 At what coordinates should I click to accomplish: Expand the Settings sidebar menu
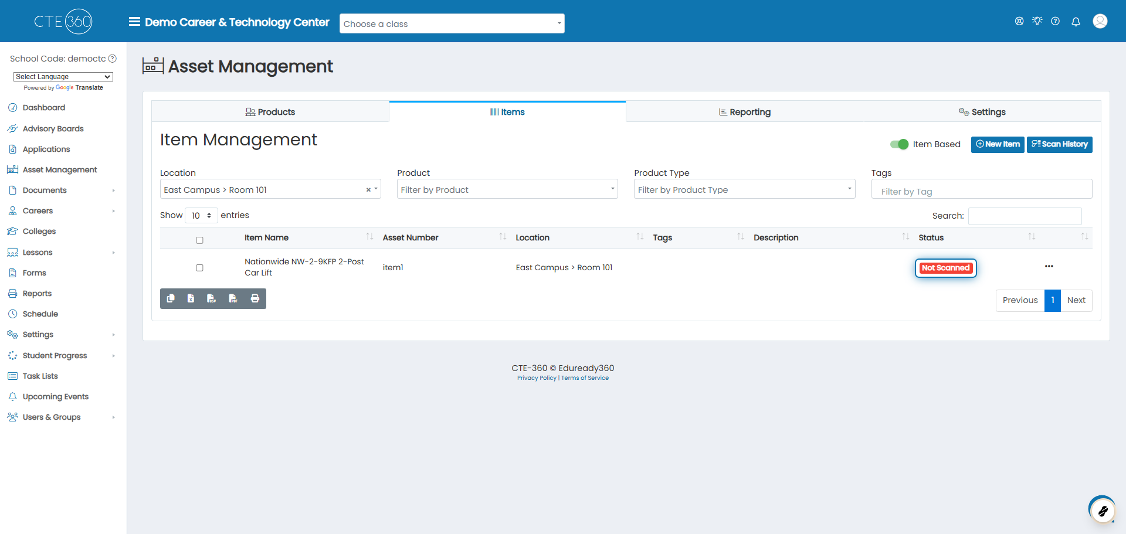tap(63, 335)
